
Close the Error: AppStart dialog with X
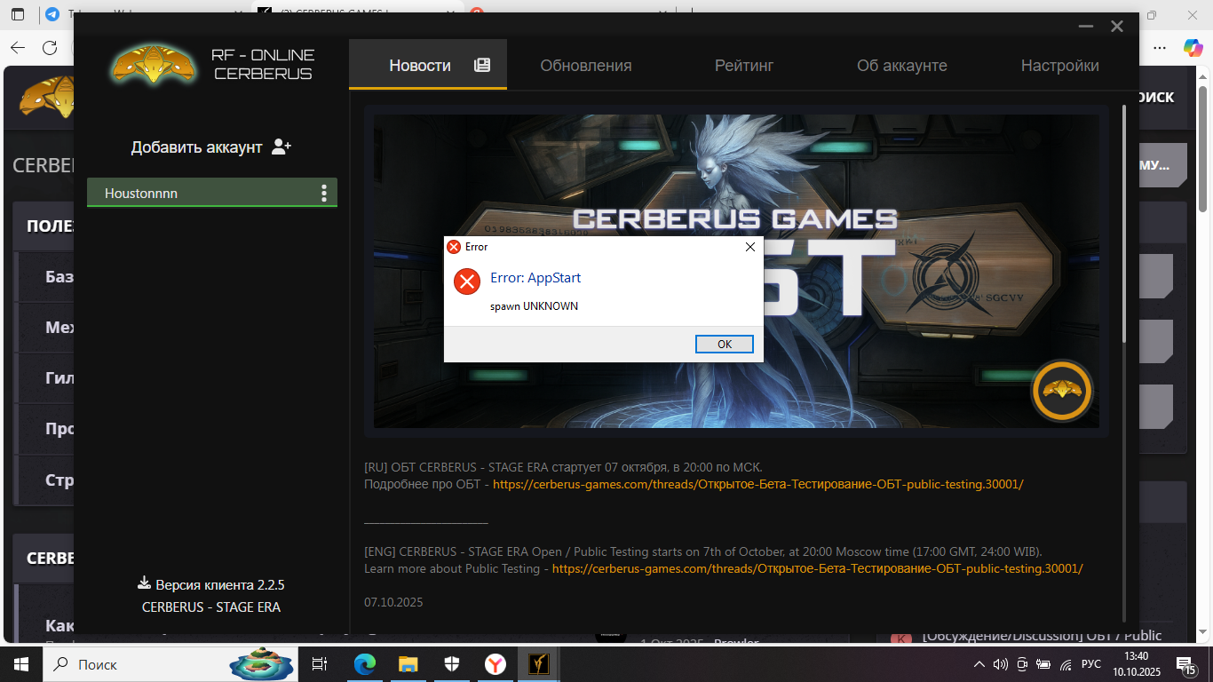[749, 247]
